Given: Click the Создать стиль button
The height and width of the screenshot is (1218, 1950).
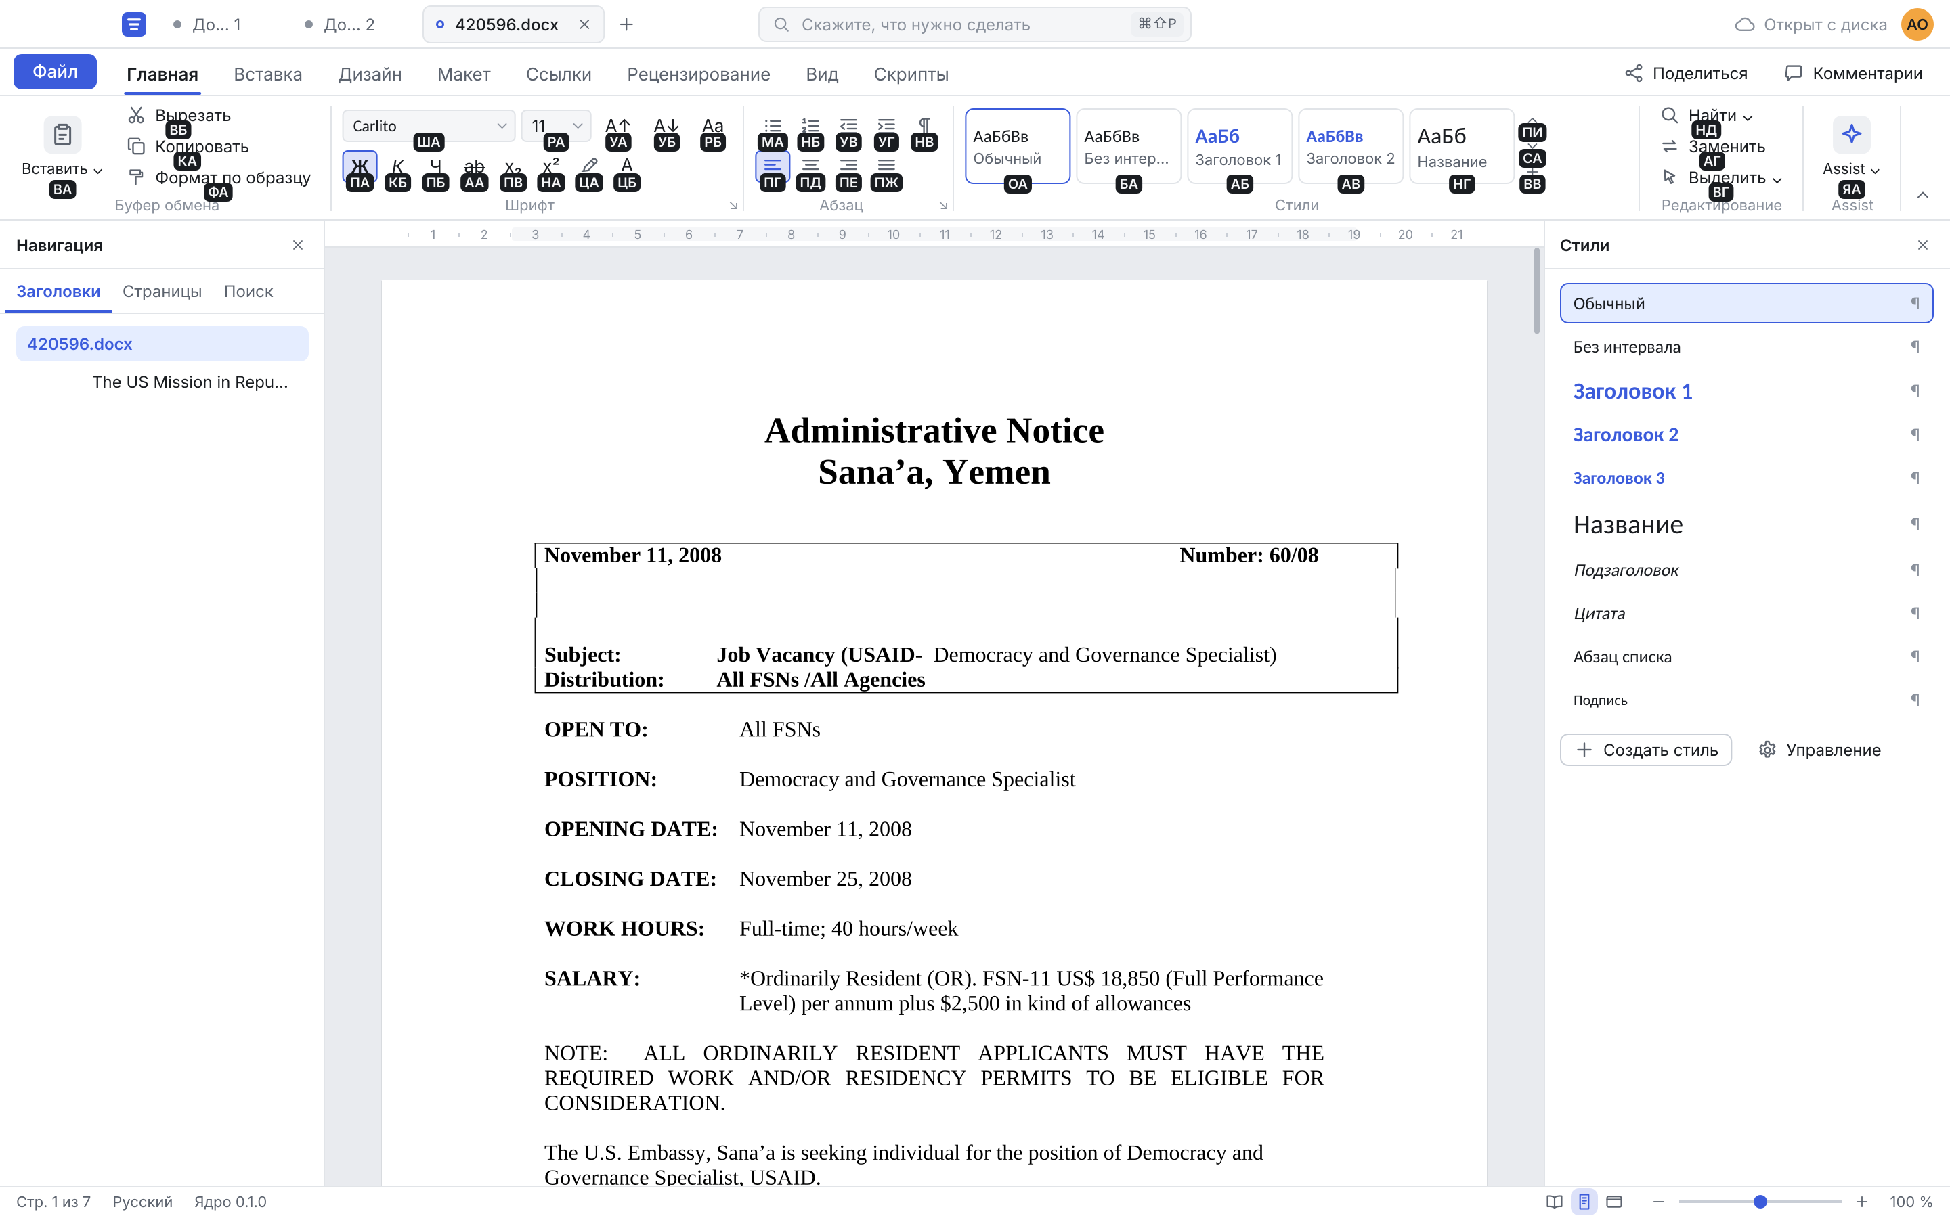Looking at the screenshot, I should click(x=1645, y=750).
